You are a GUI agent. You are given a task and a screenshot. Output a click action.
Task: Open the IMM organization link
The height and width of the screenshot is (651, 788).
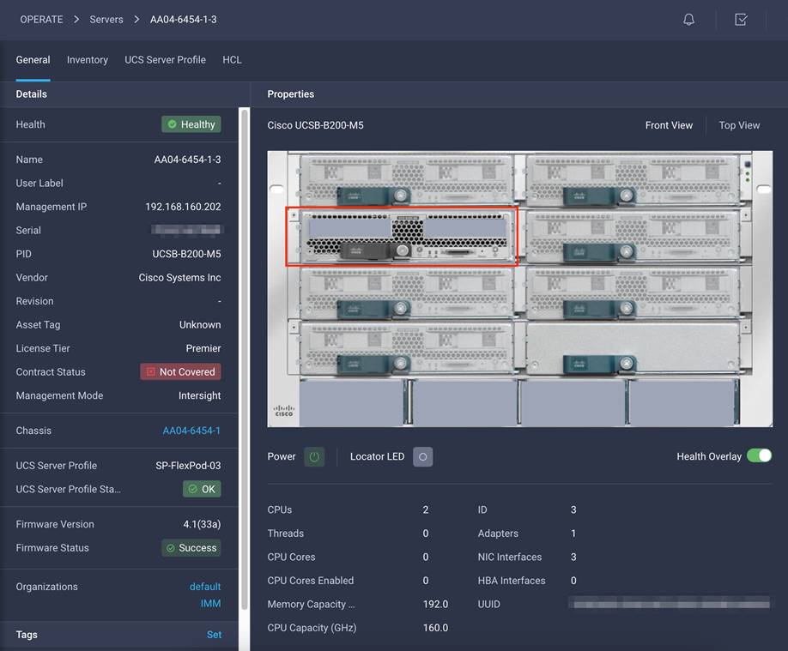210,603
